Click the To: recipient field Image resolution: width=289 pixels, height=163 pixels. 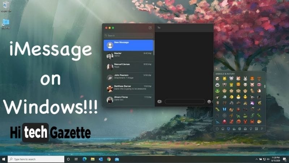184,28
